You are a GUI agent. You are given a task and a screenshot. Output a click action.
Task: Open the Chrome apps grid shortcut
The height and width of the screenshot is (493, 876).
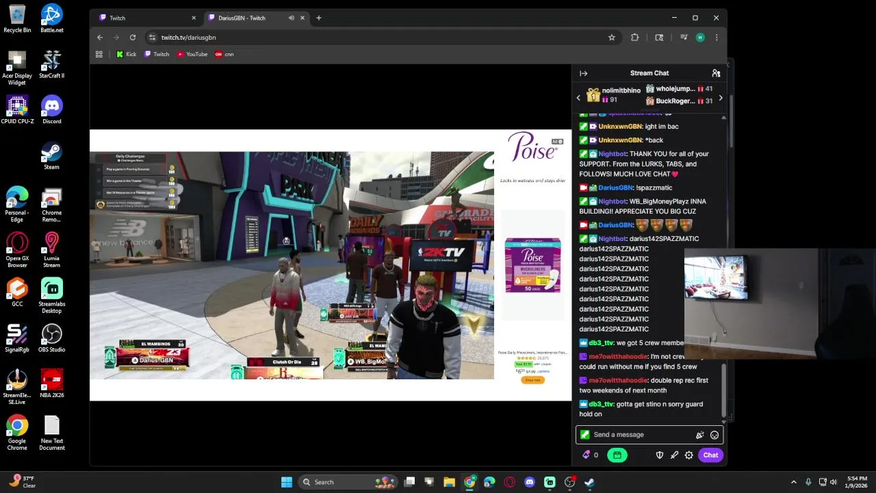pos(99,54)
